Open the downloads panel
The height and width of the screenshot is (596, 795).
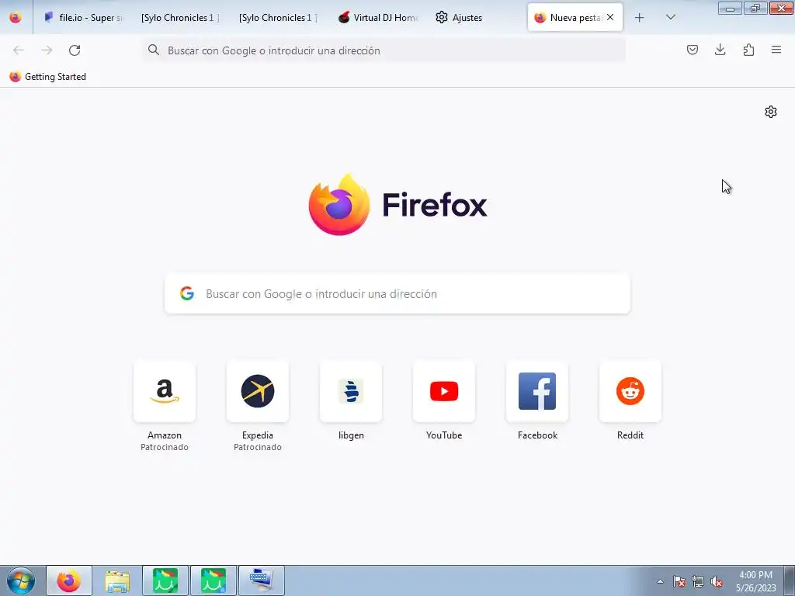point(720,50)
